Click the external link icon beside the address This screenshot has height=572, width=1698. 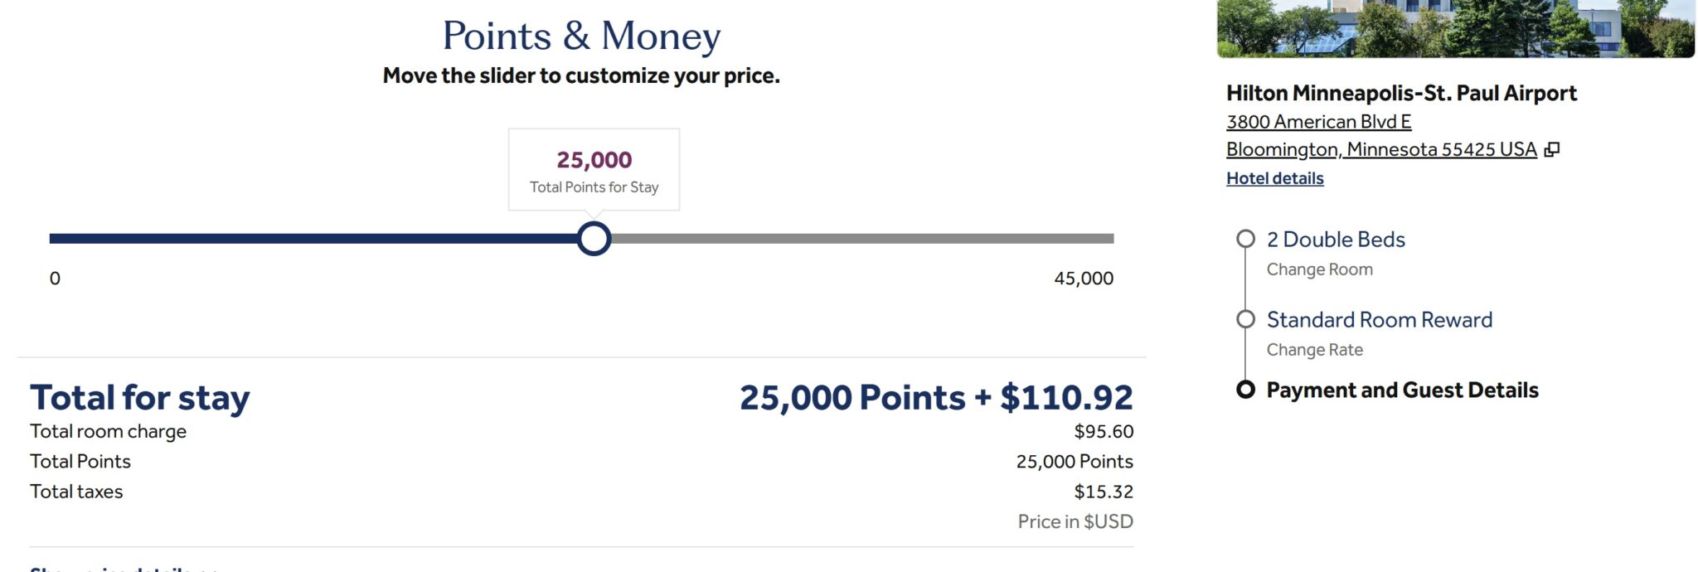pos(1552,150)
